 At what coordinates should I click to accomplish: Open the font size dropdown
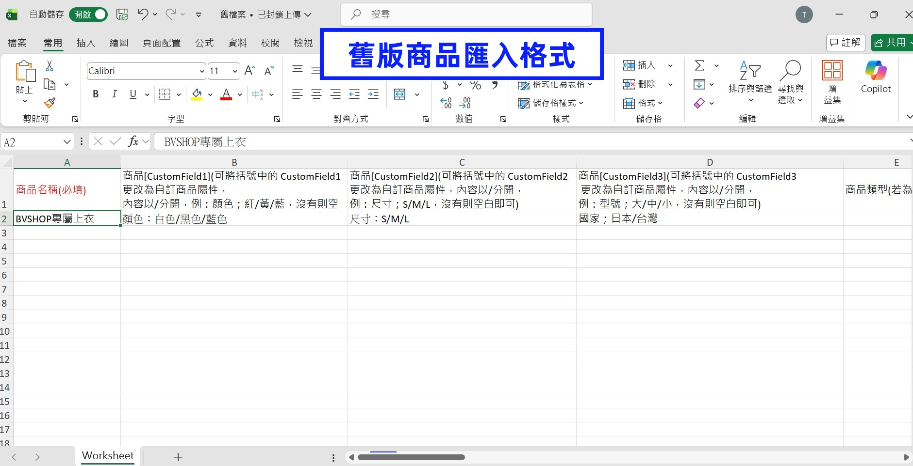click(235, 71)
